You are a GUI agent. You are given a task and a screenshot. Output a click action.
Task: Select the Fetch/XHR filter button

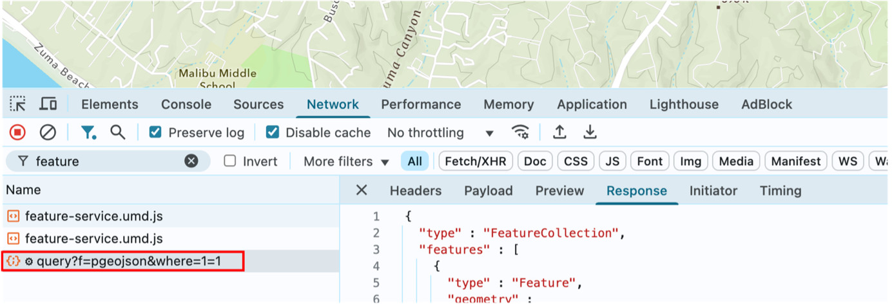pyautogui.click(x=474, y=161)
